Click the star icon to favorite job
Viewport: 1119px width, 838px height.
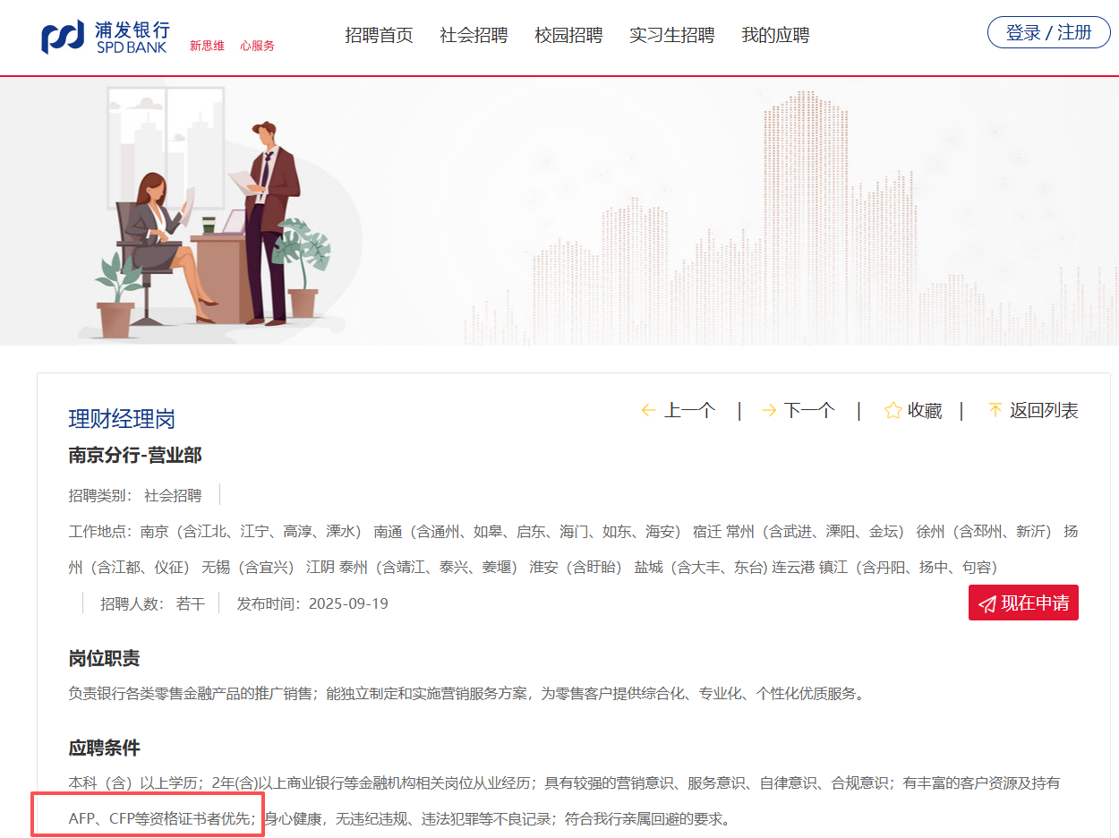[x=893, y=410]
